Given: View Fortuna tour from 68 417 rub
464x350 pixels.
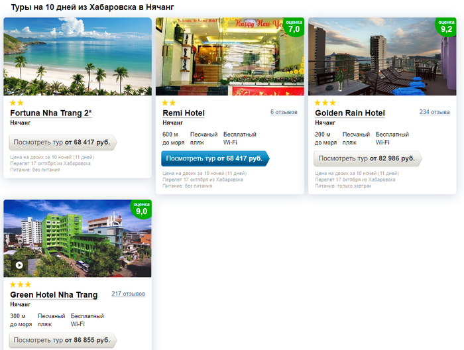Looking at the screenshot, I should coord(63,143).
